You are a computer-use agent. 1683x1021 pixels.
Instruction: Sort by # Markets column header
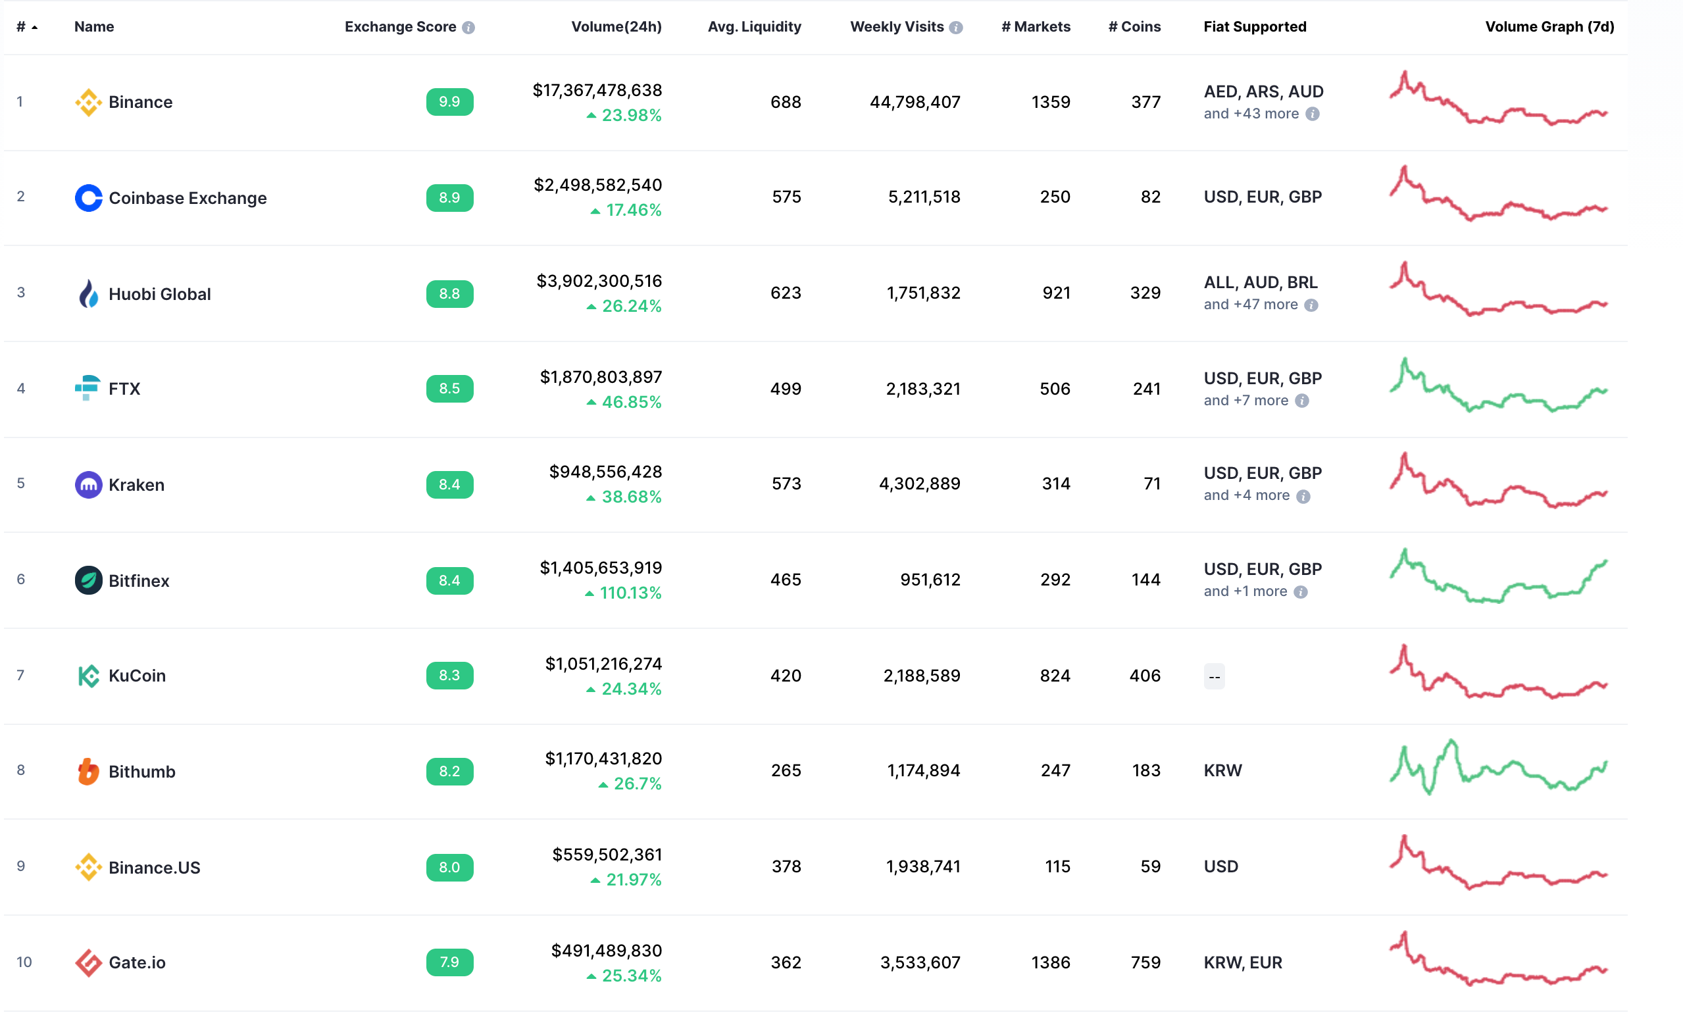pyautogui.click(x=1036, y=26)
